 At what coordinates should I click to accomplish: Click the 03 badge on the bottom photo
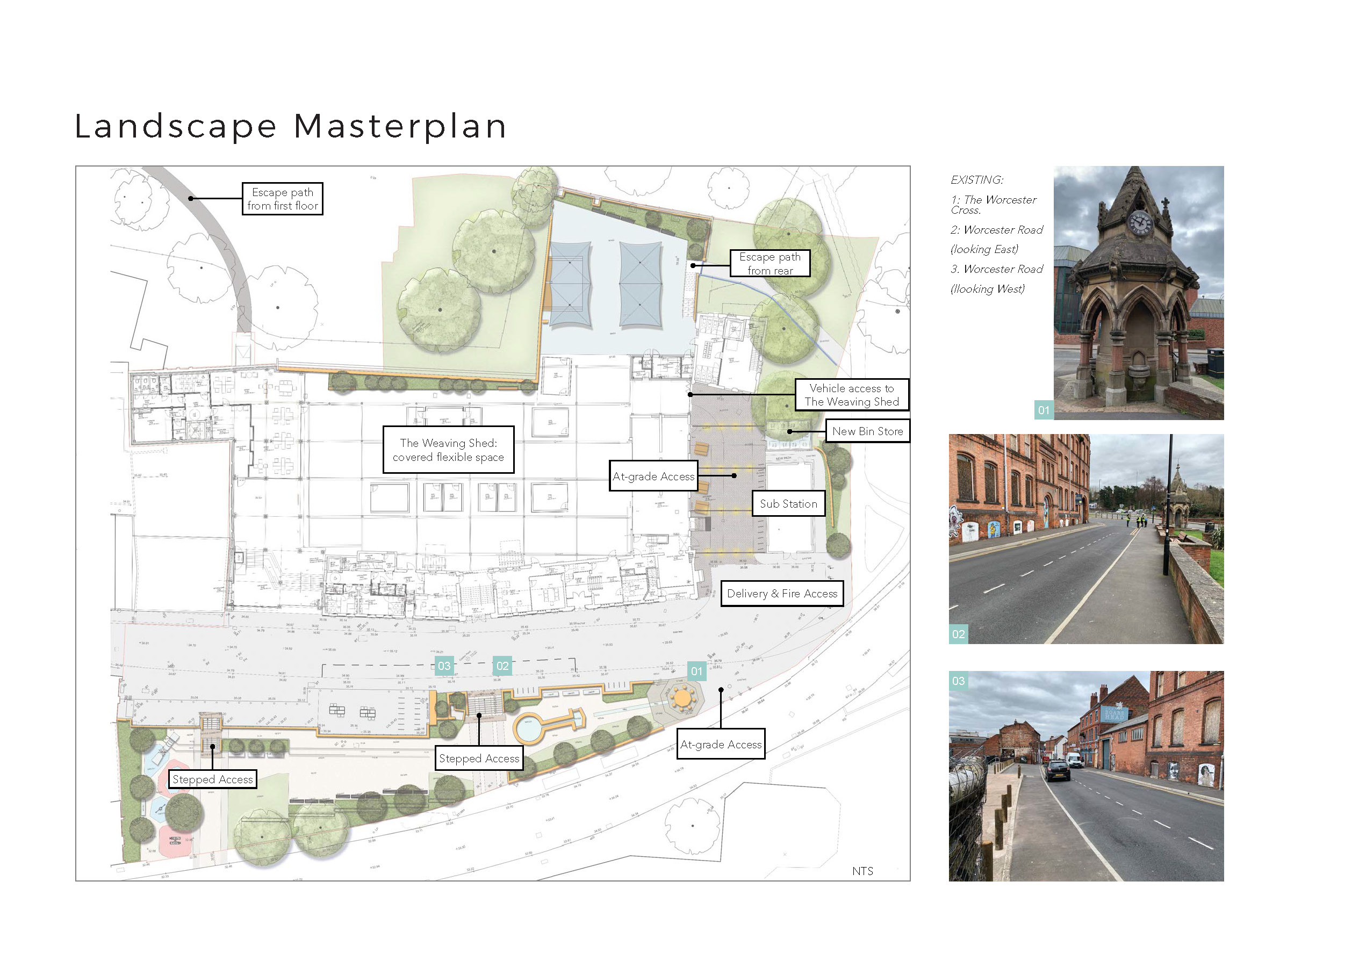[959, 681]
